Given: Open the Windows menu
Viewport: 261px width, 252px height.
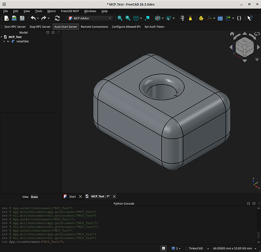Looking at the screenshot, I should click(x=90, y=11).
